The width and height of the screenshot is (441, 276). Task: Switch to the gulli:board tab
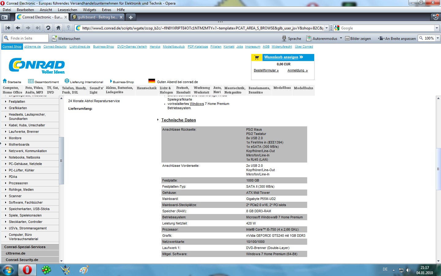97,17
